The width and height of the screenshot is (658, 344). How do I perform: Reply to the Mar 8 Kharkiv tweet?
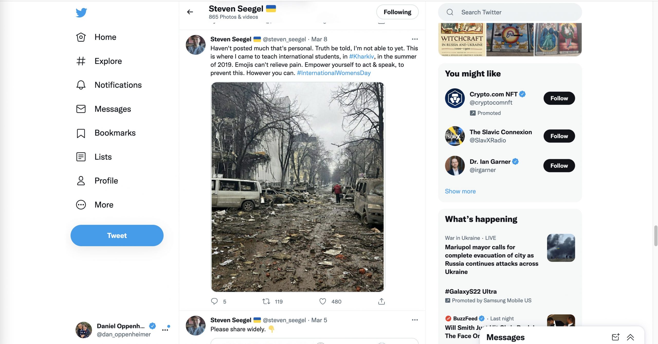coord(214,301)
